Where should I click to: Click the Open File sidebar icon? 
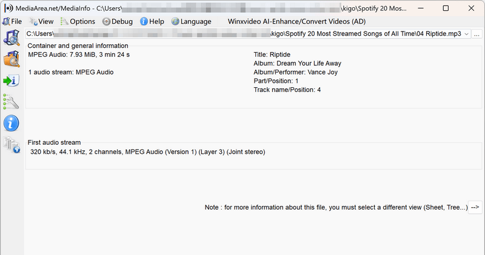12,38
